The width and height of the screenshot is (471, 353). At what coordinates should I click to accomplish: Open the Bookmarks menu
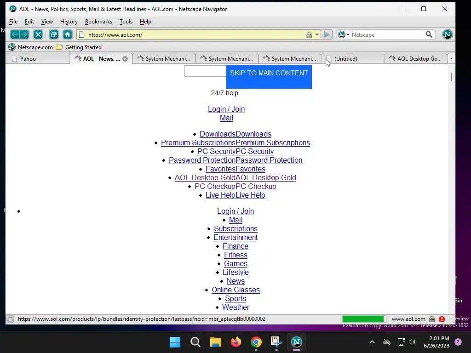[98, 22]
